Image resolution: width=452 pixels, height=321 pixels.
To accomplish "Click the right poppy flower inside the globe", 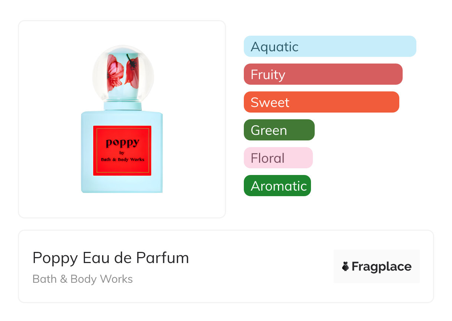I will (x=132, y=71).
